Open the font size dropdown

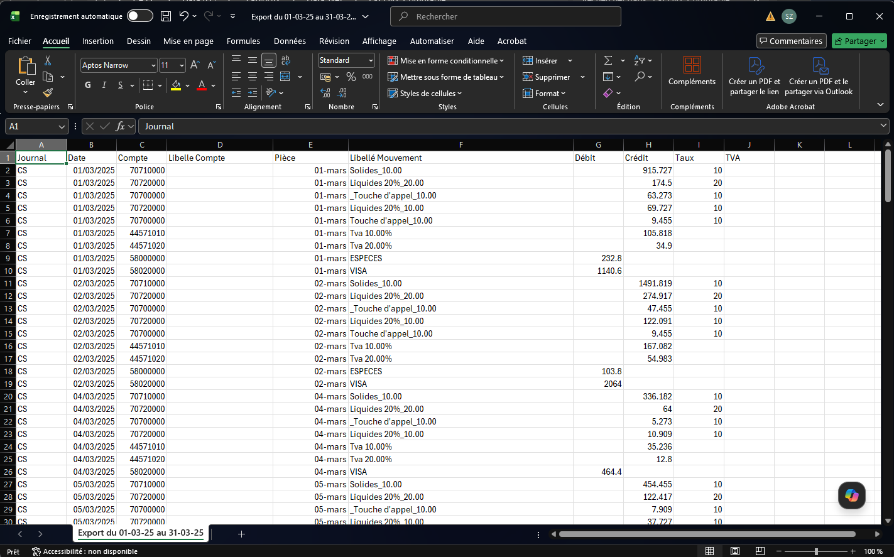[x=182, y=65]
